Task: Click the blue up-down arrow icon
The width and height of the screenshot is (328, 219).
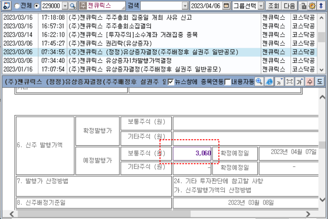Action: [321, 6]
